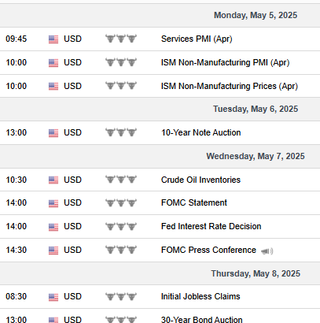Image resolution: width=320 pixels, height=323 pixels.
Task: Open the Crude Oil Inventories event
Action: pyautogui.click(x=200, y=180)
